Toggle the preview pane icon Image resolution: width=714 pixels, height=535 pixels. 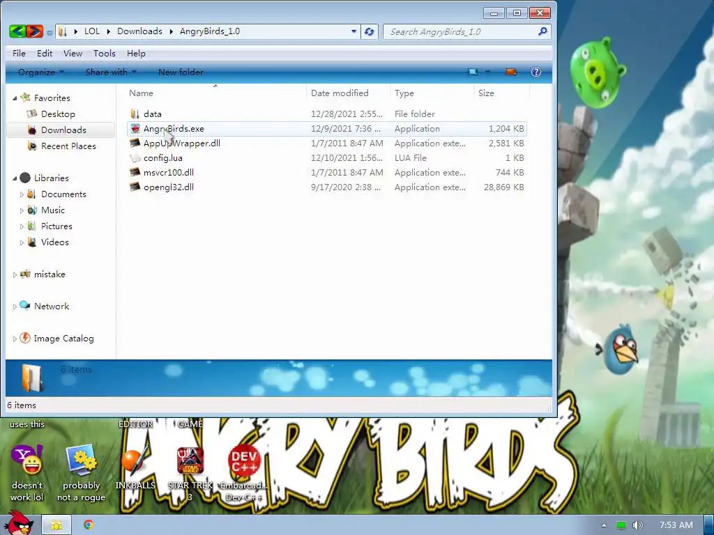click(511, 72)
